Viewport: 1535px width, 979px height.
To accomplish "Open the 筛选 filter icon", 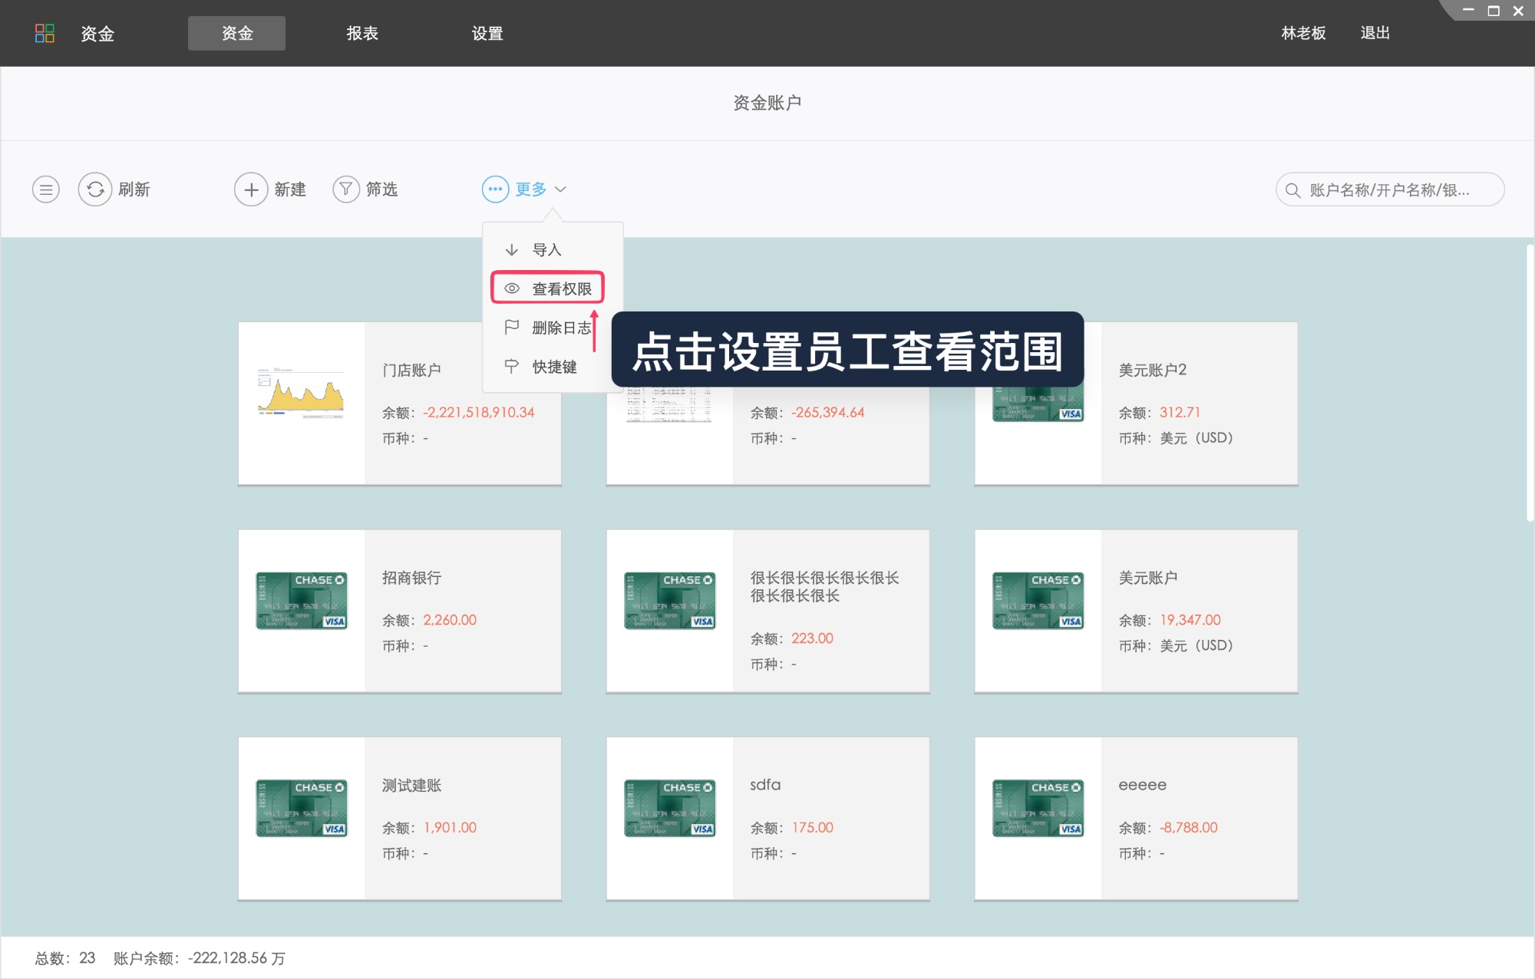I will click(345, 189).
